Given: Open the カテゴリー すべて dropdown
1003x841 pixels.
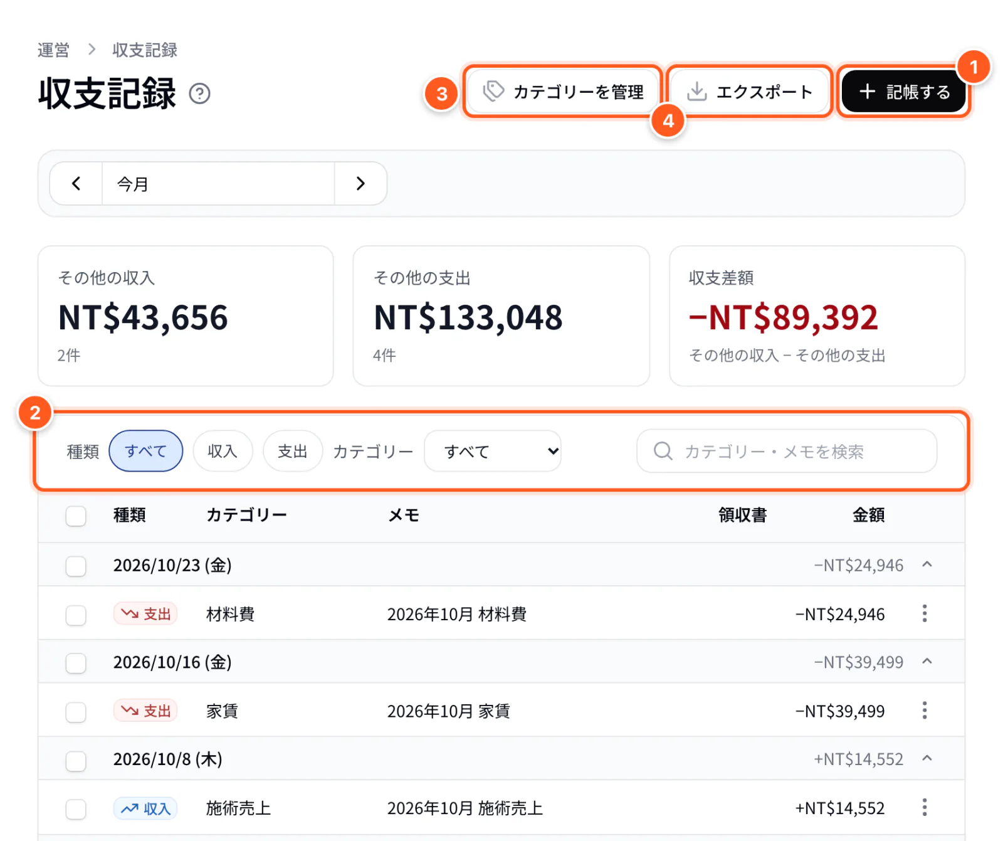Looking at the screenshot, I should coord(493,451).
